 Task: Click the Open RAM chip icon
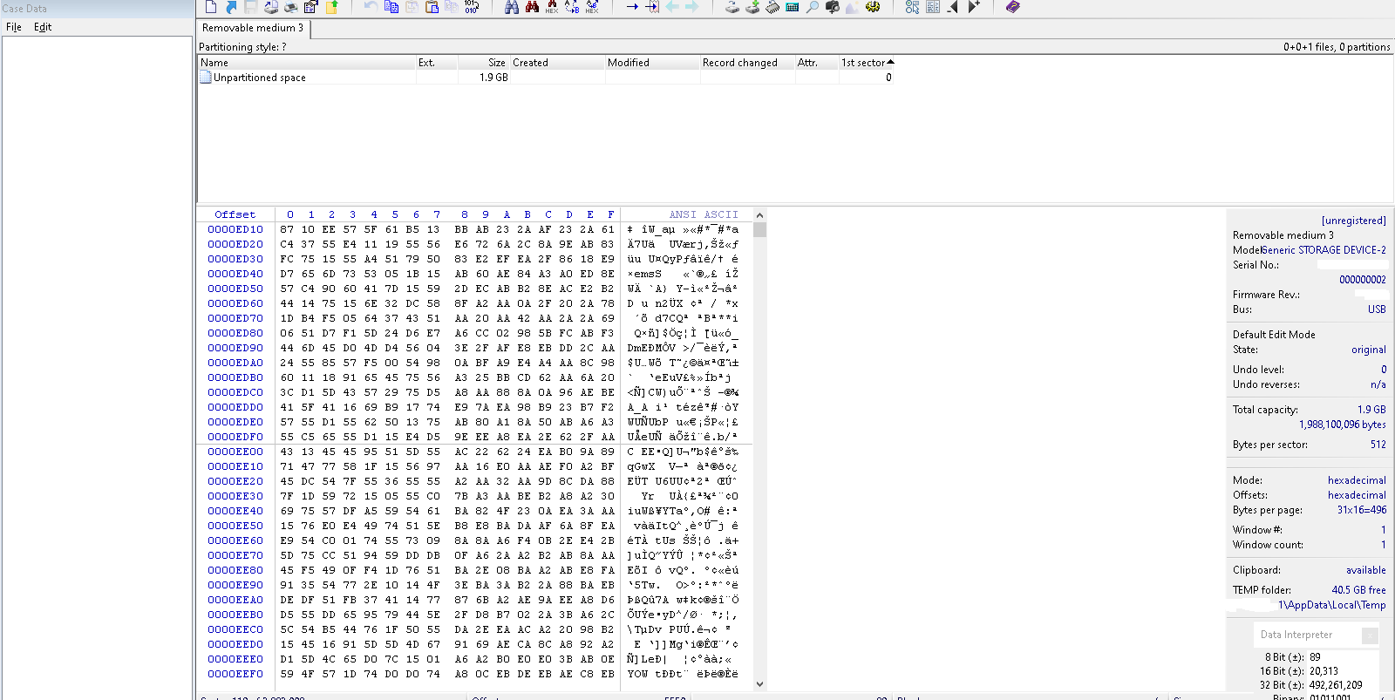click(772, 7)
